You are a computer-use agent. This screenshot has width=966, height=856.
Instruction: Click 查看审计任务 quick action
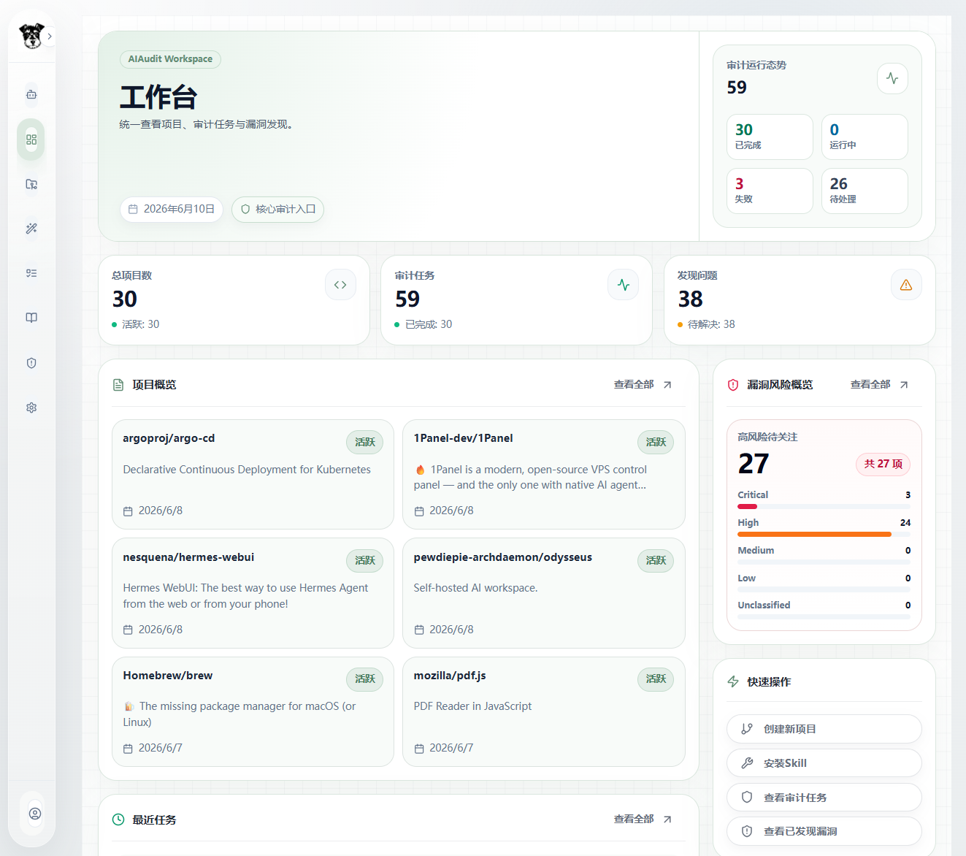pos(824,798)
